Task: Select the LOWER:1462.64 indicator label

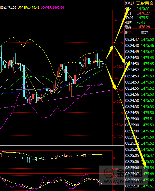Action: coord(52,8)
